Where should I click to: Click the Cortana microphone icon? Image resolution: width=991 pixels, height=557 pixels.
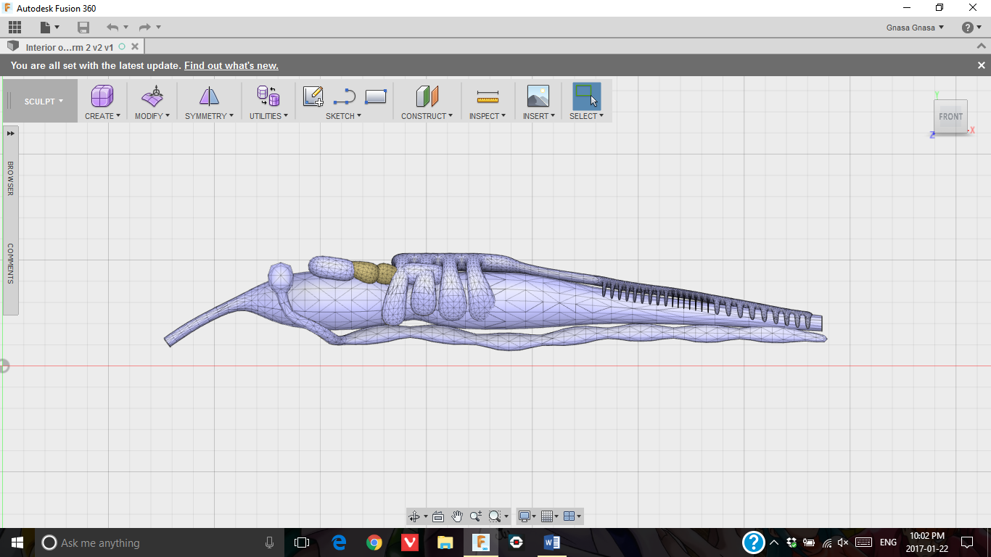pos(270,542)
